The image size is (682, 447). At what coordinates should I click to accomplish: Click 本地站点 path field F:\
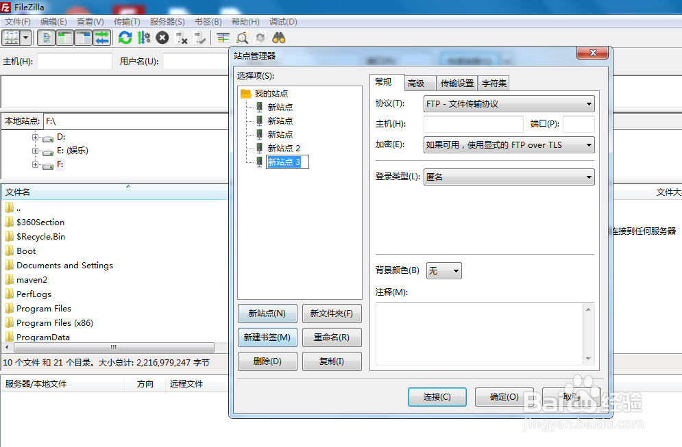(136, 121)
